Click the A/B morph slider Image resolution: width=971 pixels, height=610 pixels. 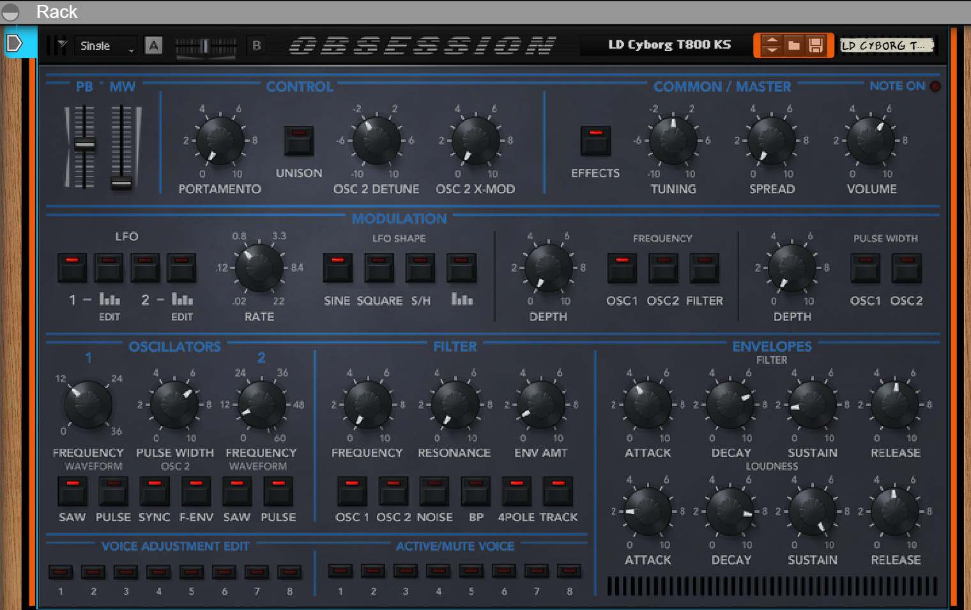point(206,46)
